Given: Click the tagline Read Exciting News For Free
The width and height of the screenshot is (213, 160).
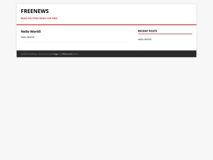Looking at the screenshot, I should coord(39,18).
